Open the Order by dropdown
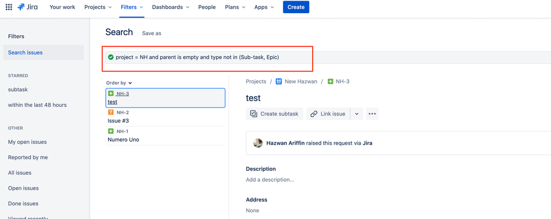The height and width of the screenshot is (219, 551). tap(119, 83)
